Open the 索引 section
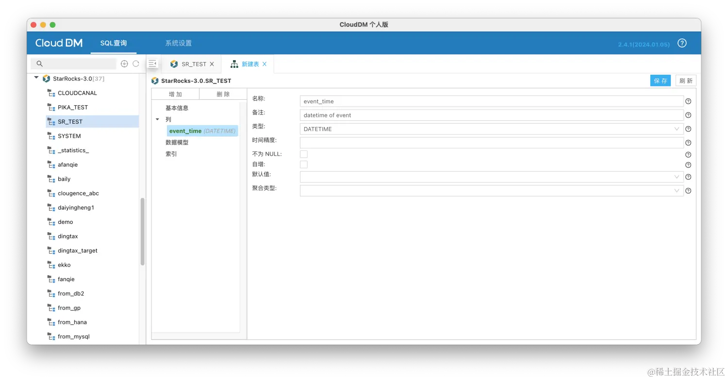 (x=171, y=154)
